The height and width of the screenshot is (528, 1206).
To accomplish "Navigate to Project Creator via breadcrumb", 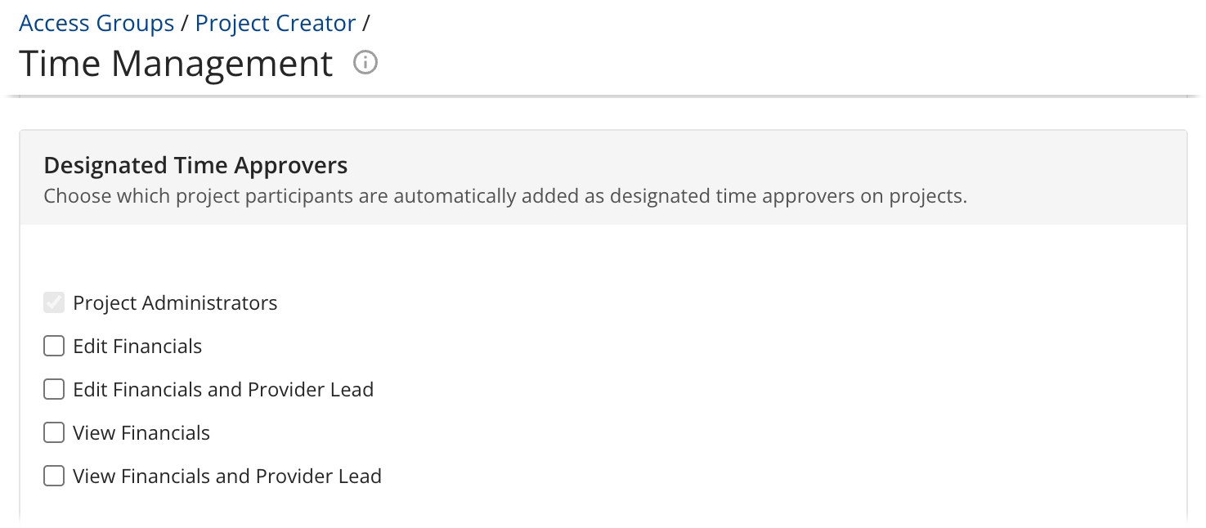I will click(x=275, y=23).
